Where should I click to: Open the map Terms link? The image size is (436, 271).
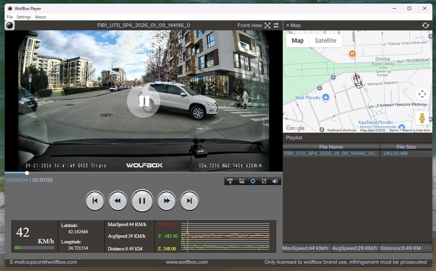[394, 130]
